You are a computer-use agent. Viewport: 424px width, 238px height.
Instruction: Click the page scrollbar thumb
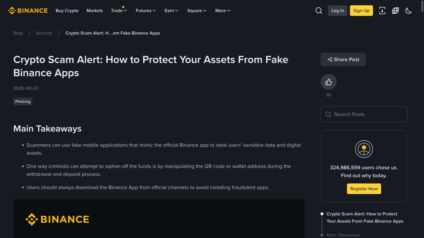(422, 6)
